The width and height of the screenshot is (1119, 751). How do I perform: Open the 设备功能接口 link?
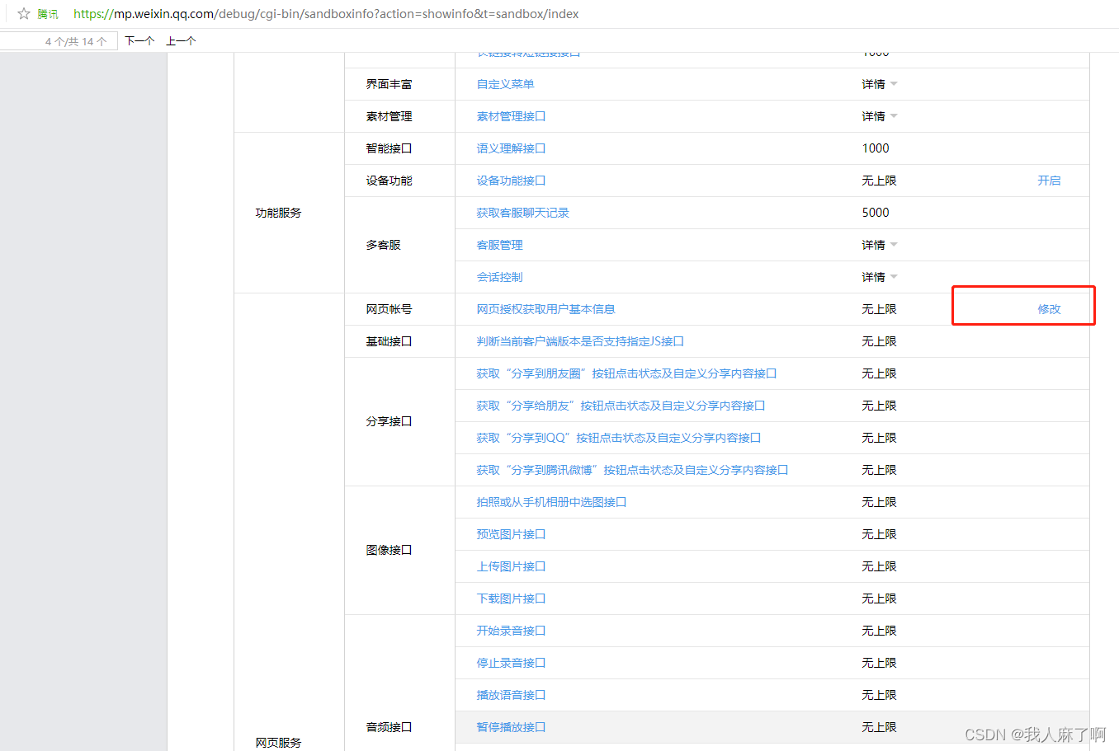511,181
